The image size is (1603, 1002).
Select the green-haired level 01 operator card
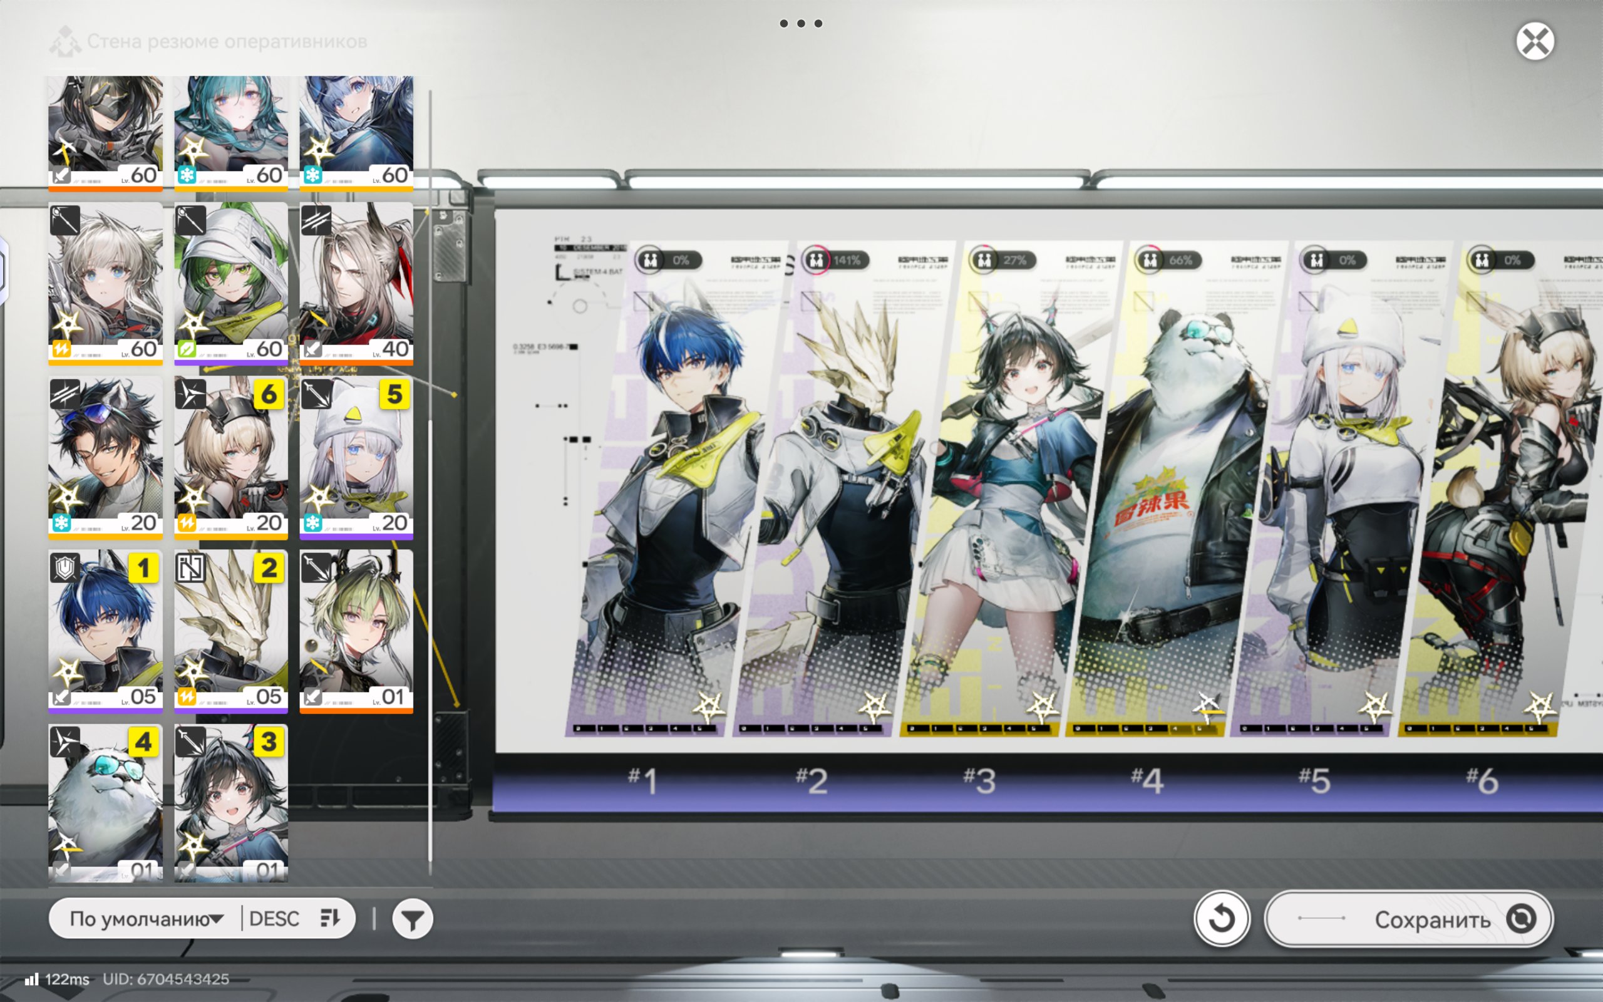pyautogui.click(x=356, y=631)
